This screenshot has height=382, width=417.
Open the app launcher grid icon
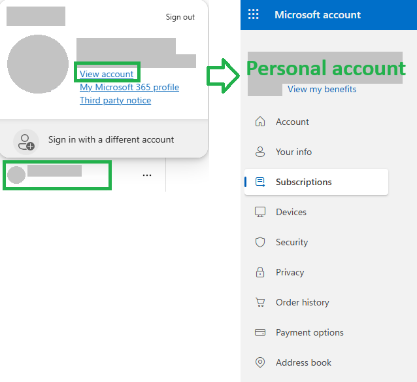click(x=253, y=14)
